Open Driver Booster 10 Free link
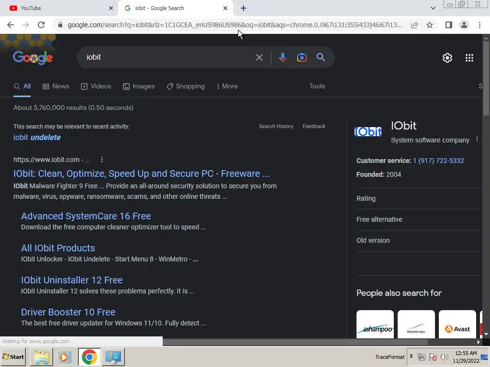The height and width of the screenshot is (367, 490). click(68, 312)
